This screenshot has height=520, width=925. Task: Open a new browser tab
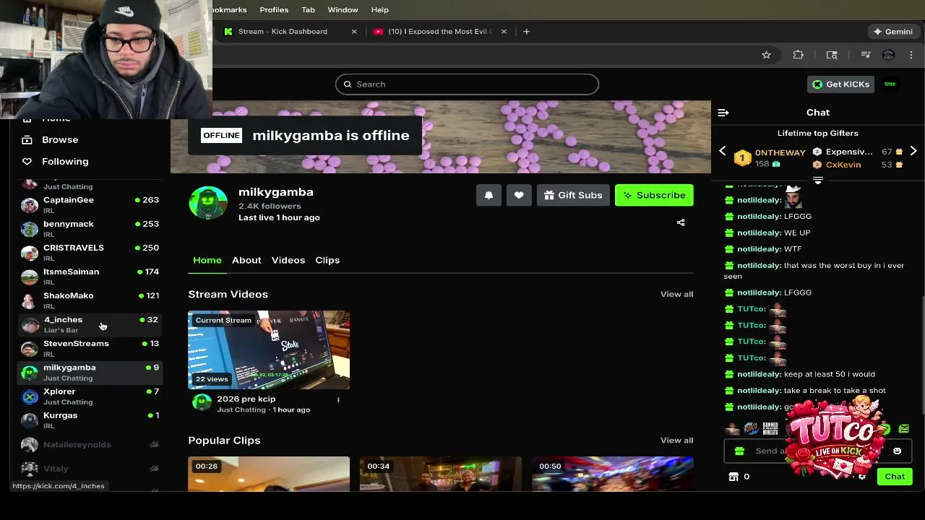[526, 32]
